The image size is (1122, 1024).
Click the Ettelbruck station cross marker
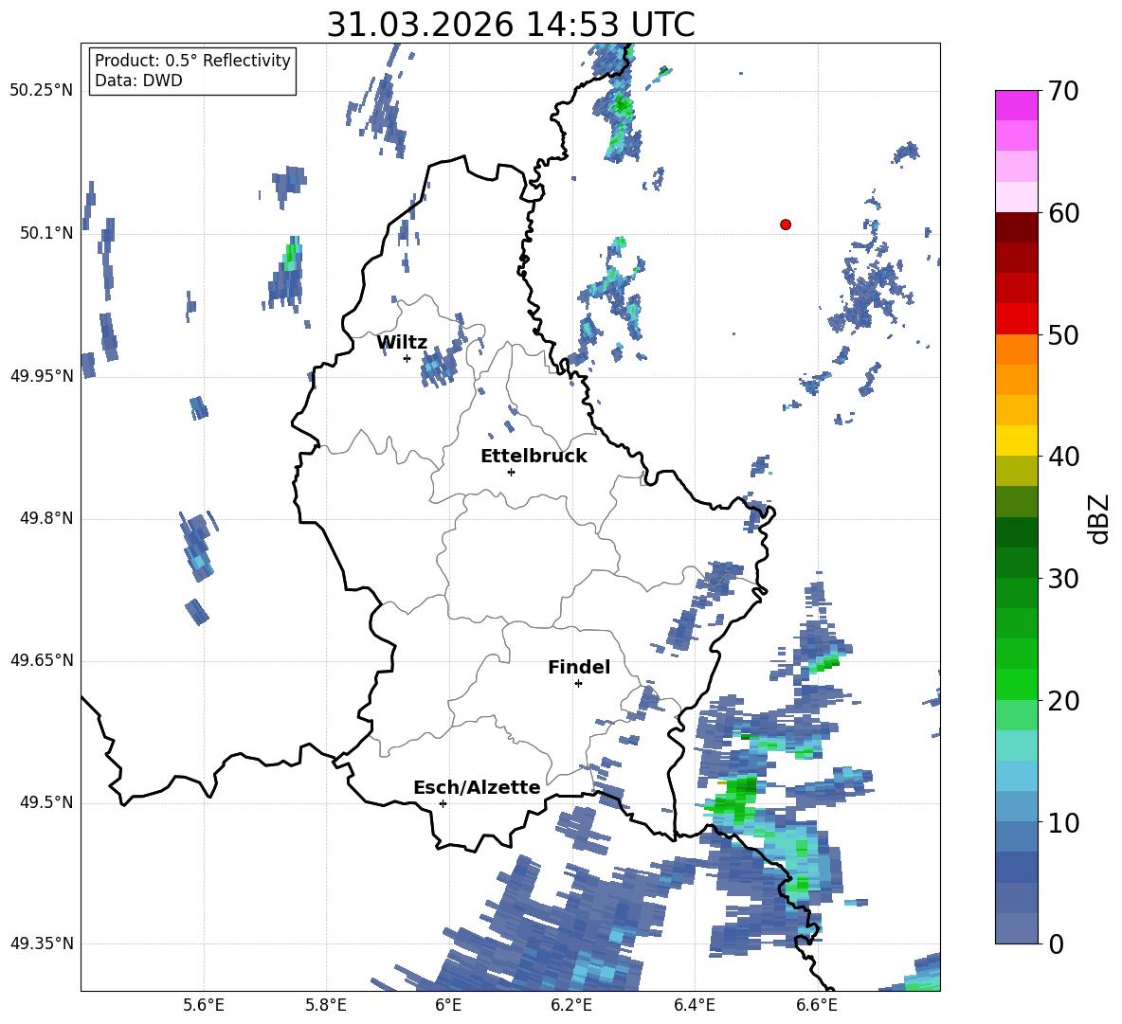(511, 472)
